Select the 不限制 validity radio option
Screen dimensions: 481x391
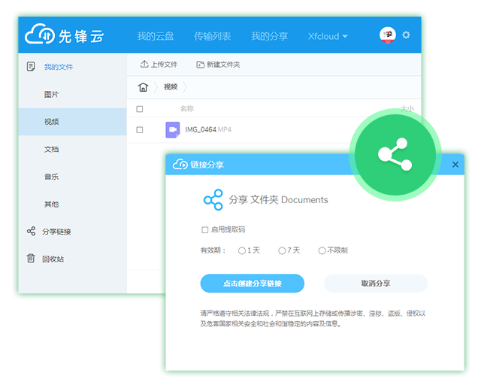tap(322, 250)
